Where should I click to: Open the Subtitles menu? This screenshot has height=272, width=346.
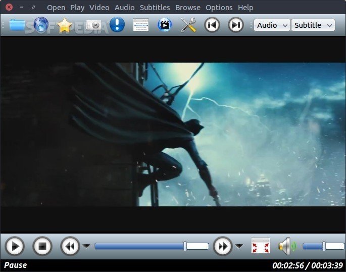155,8
